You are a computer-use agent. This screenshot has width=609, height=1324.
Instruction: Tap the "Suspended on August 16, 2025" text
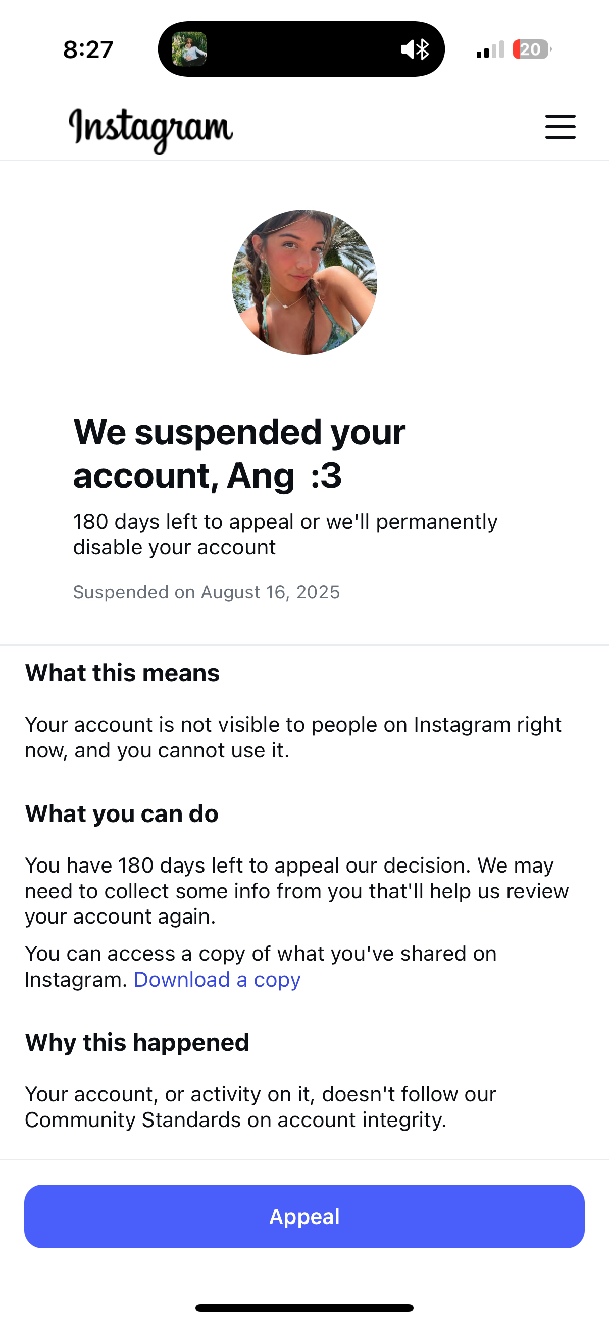pos(206,592)
